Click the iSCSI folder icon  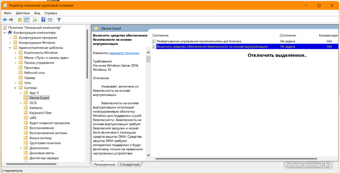[x=26, y=103]
